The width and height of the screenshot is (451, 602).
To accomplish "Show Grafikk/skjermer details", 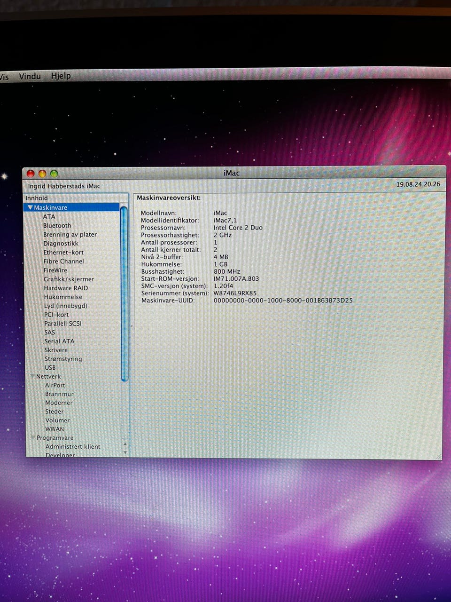I will 69,279.
